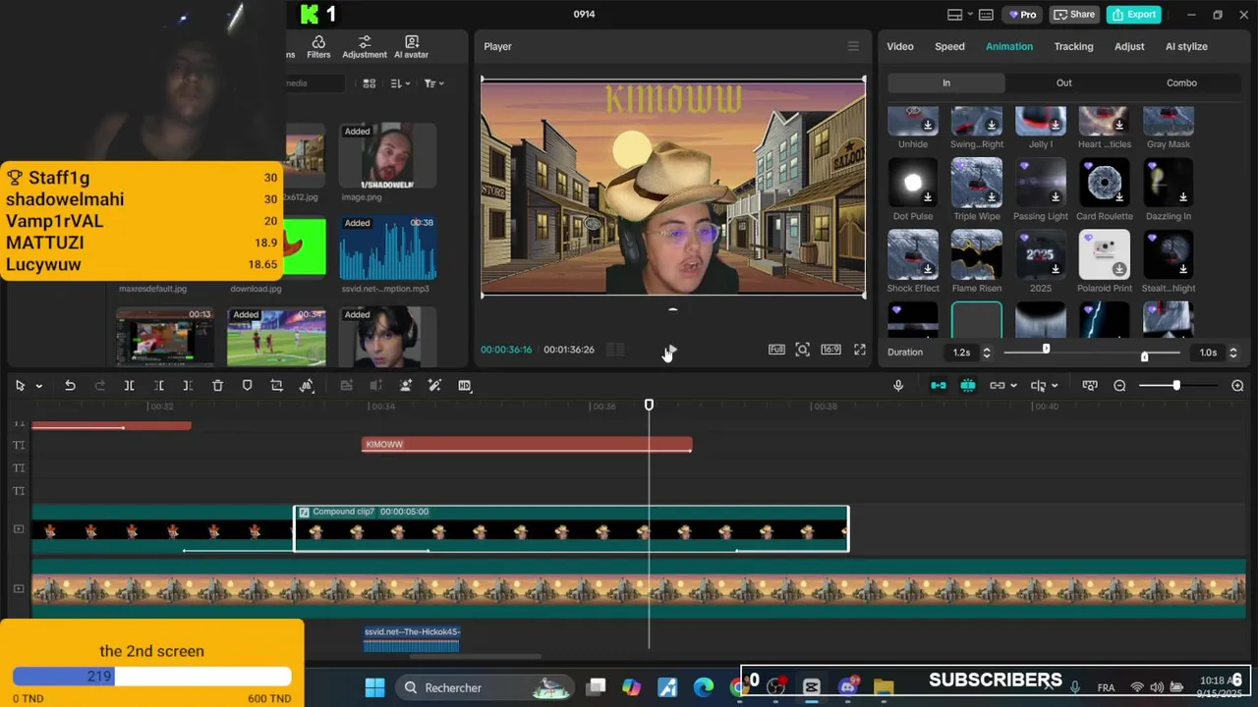Open the Player panel hamburger menu
1258x707 pixels.
[x=853, y=46]
